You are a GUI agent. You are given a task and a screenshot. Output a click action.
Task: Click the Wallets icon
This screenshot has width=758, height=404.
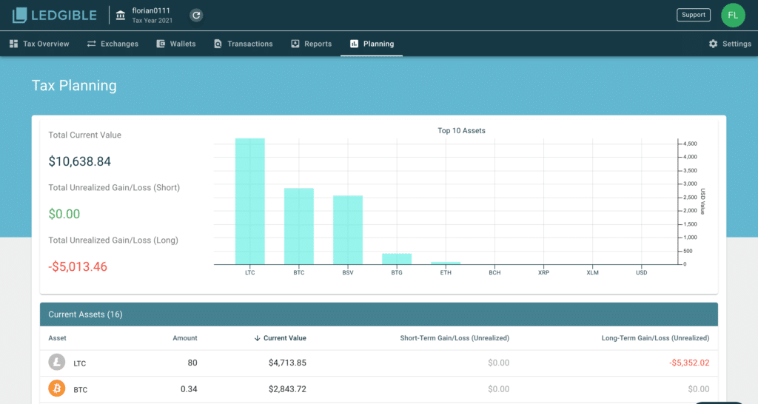point(161,44)
